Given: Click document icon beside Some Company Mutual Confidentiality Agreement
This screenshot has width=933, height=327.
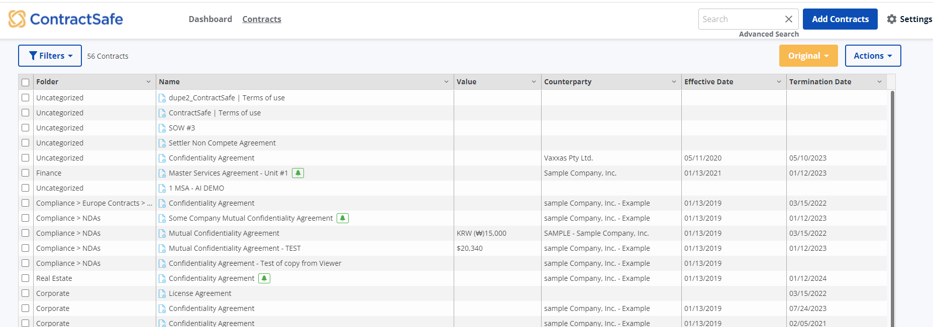Looking at the screenshot, I should click(x=162, y=218).
